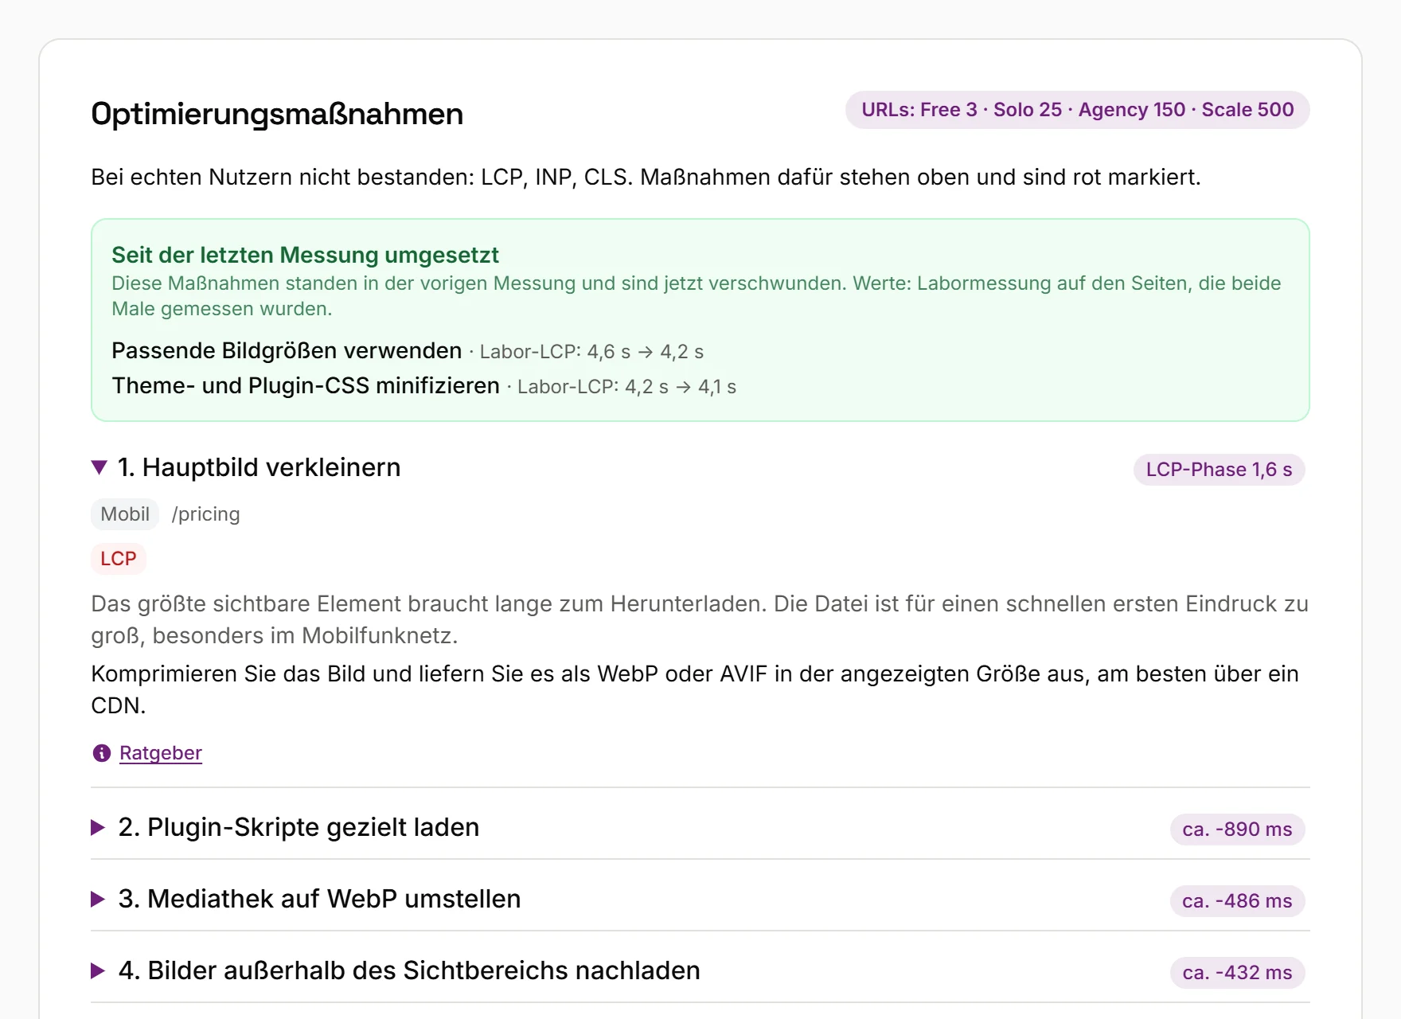The image size is (1401, 1019).
Task: Click '4. Bilder außerhalb des Sichtbereichs nachladen' title
Action: click(x=409, y=971)
